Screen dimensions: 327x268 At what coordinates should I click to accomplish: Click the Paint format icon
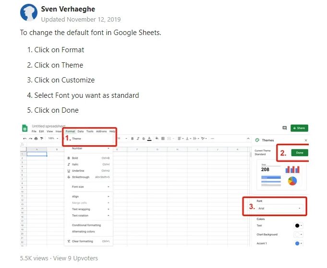[x=42, y=139]
